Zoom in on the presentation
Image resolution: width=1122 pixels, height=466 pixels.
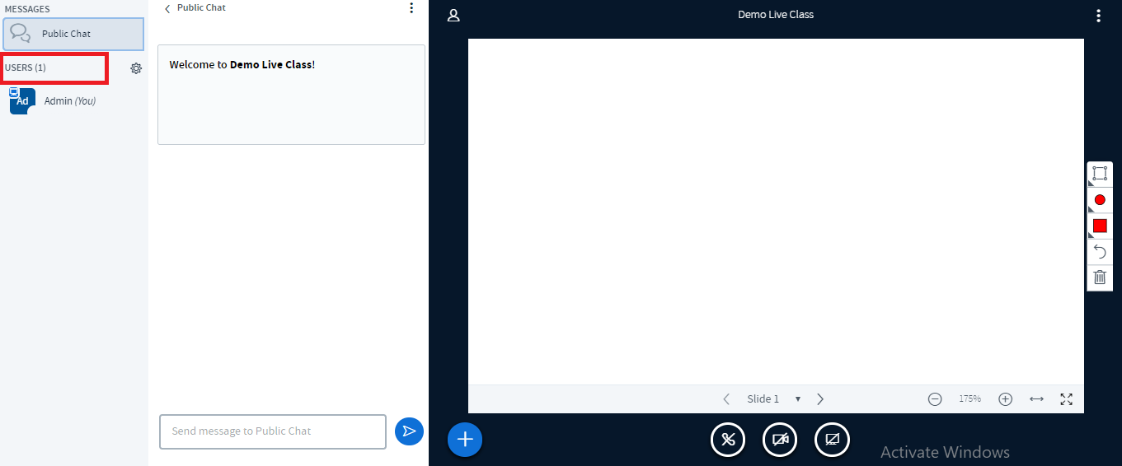tap(1005, 399)
